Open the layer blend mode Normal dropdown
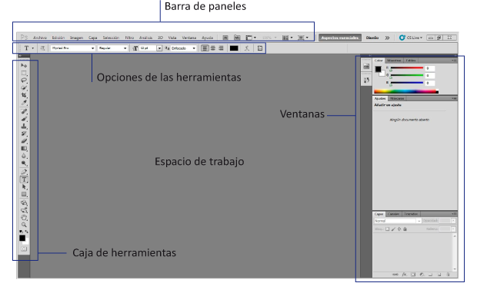This screenshot has height=283, width=477. click(x=397, y=221)
